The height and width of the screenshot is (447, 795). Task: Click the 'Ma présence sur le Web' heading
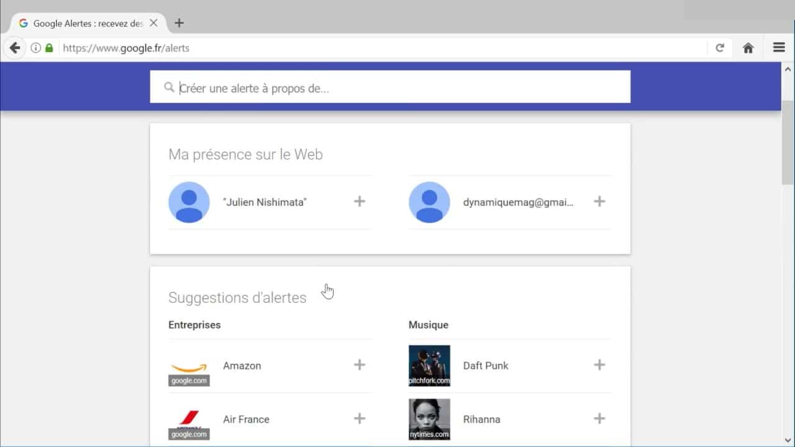245,155
